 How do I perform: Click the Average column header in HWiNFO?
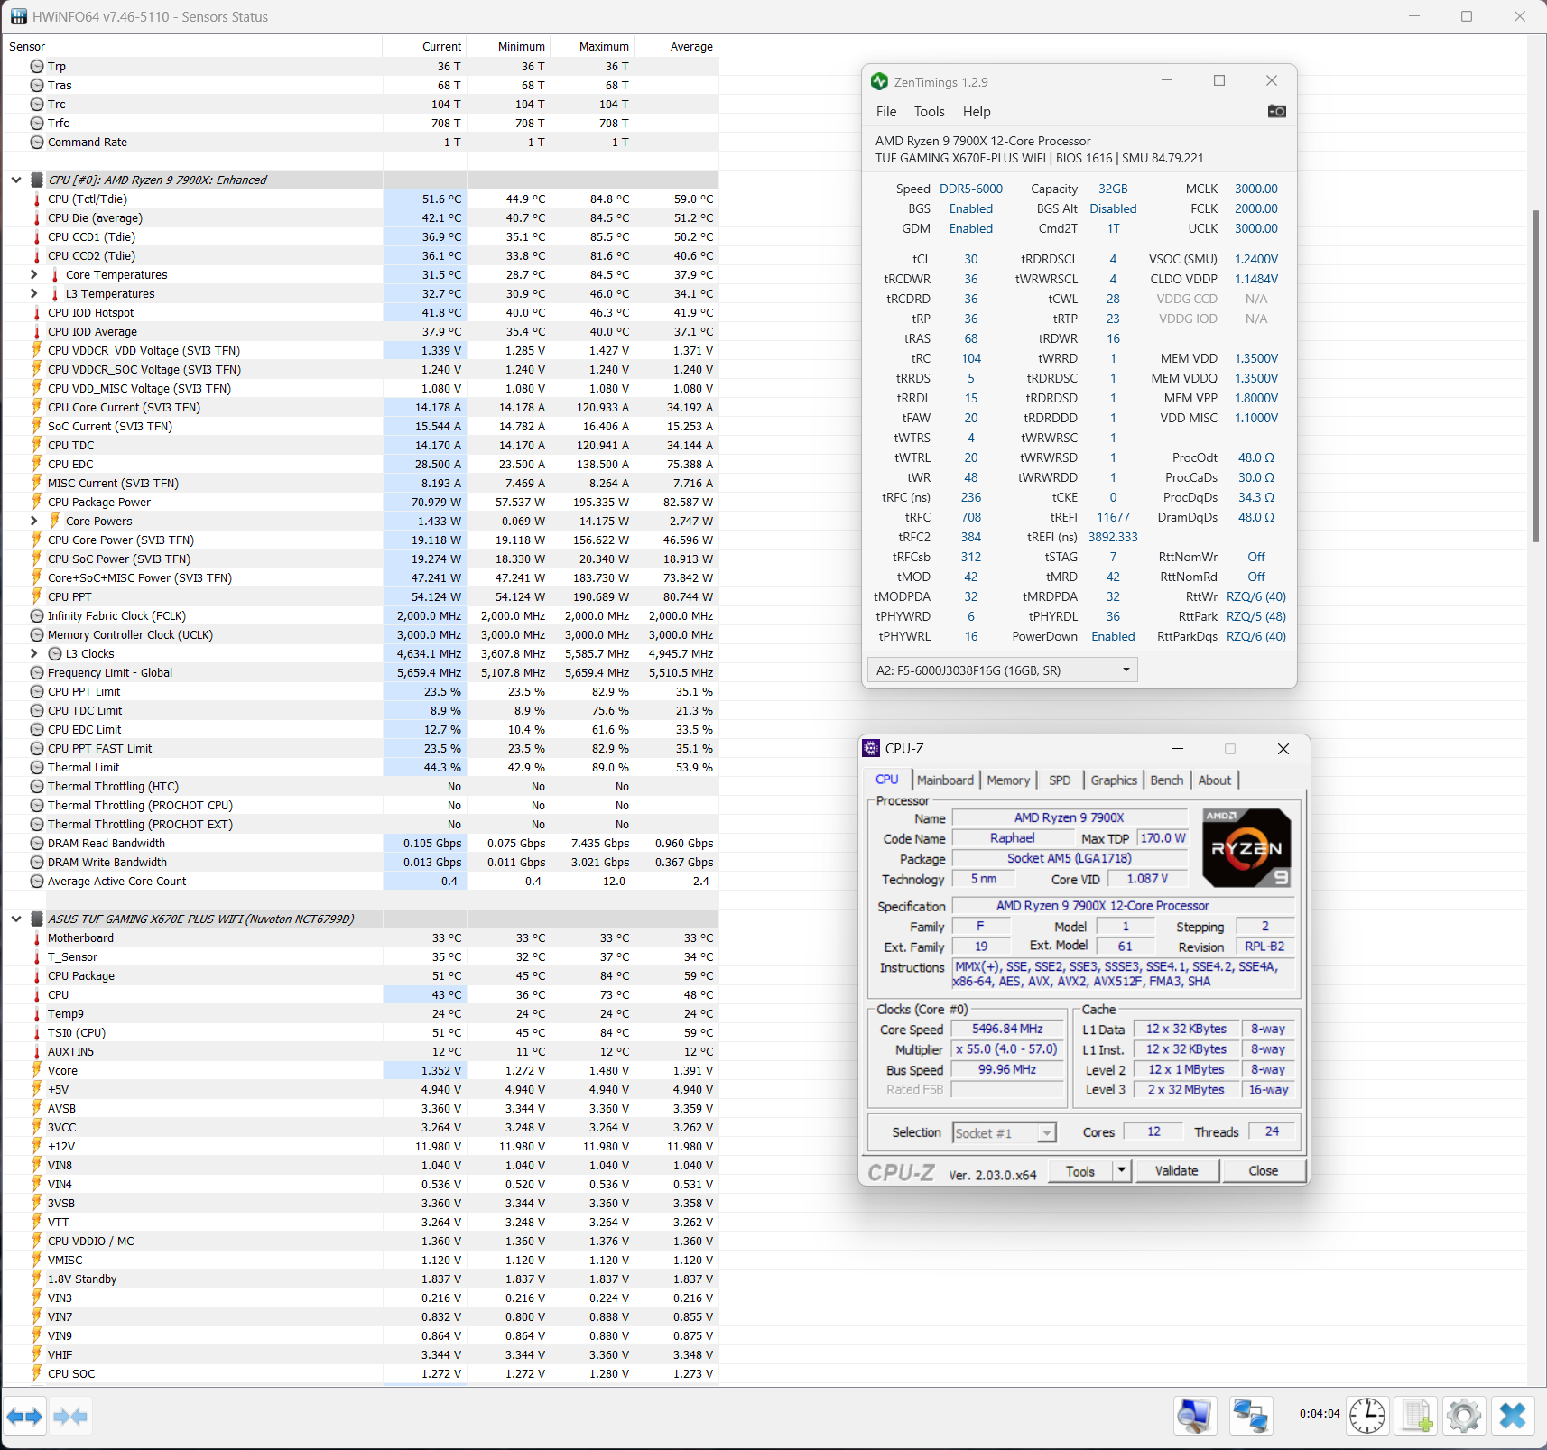point(677,47)
